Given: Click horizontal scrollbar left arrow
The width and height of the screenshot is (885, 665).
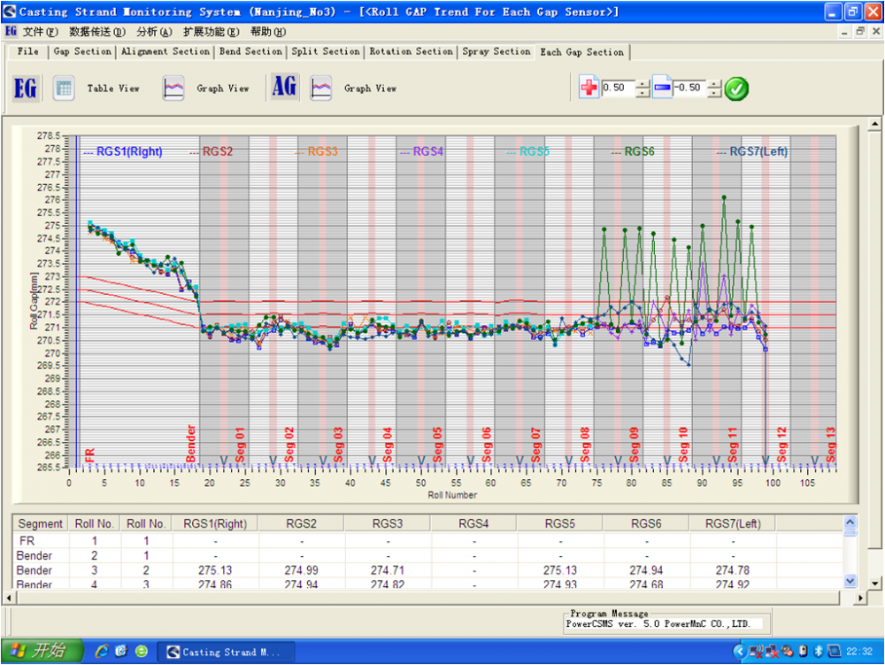Looking at the screenshot, I should (9, 598).
